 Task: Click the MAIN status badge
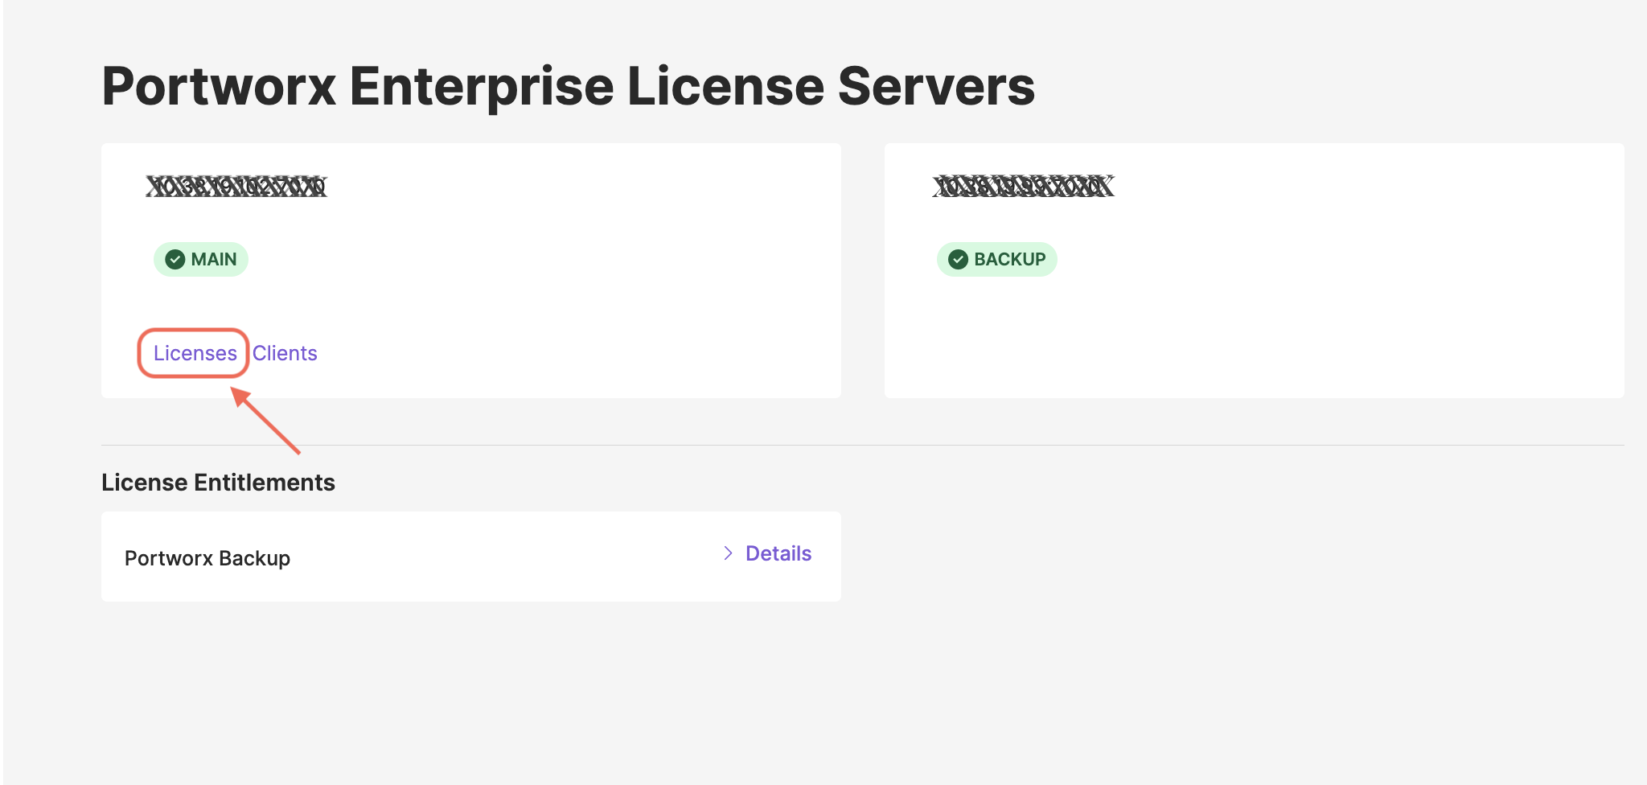(x=201, y=259)
